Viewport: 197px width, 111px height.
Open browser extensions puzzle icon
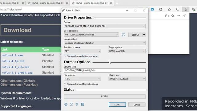point(161,10)
